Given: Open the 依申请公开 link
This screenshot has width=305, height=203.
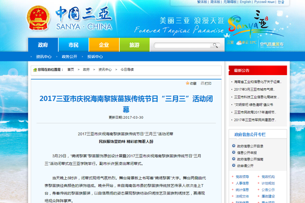Looking at the screenshot, I should [246, 165].
